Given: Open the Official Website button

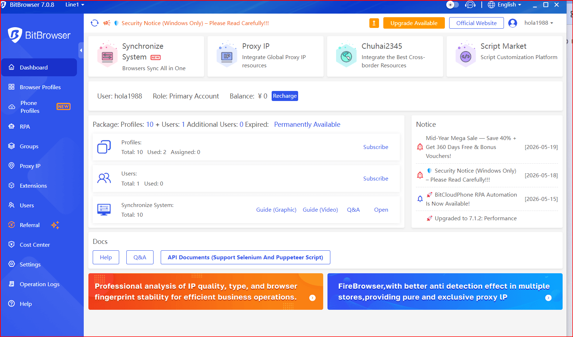Looking at the screenshot, I should [x=476, y=23].
